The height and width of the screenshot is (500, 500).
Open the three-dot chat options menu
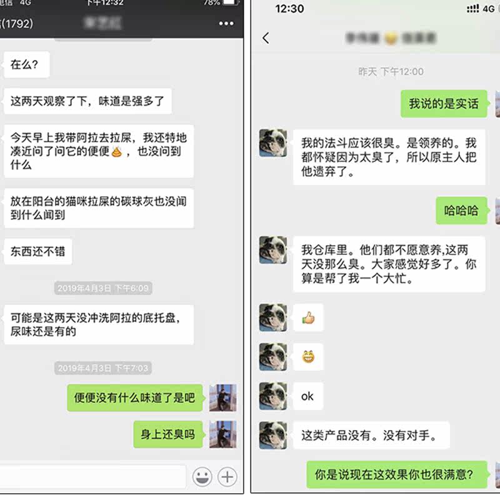point(226,23)
